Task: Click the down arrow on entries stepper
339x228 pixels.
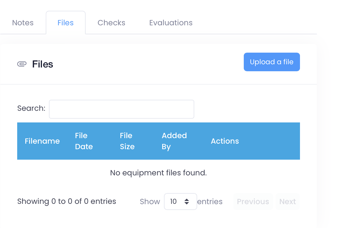Action: coord(187,203)
